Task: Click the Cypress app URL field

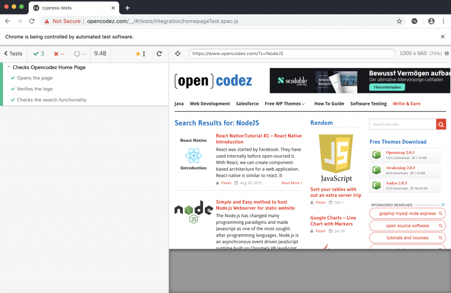Action: pos(292,54)
